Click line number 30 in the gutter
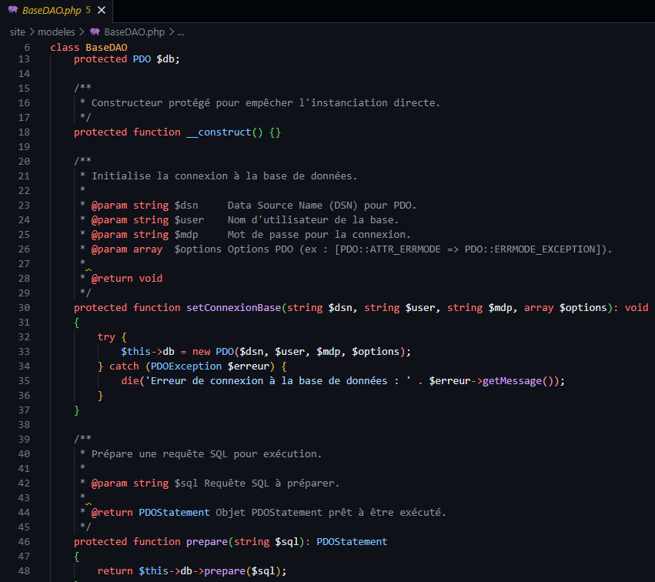This screenshot has width=655, height=582. coord(22,307)
